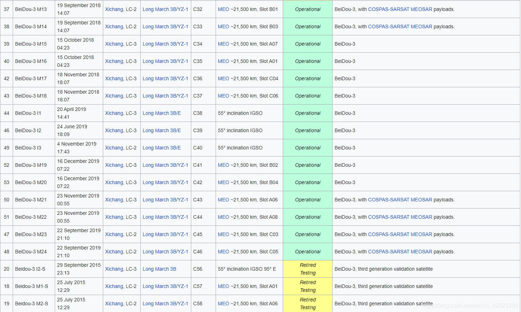The width and height of the screenshot is (521, 312).
Task: Open Long March 3B/YZ-1 link in C57 row
Action: click(165, 286)
